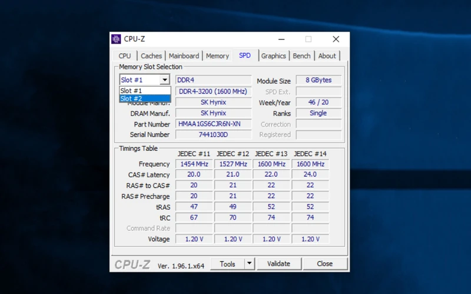The image size is (471, 294).
Task: Click the Timings Table group label
Action: (138, 148)
